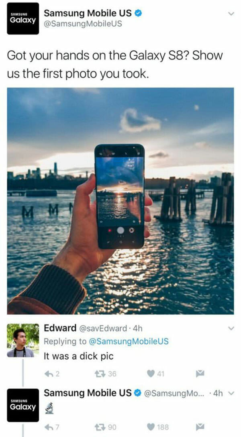Send Edward's tweet via direct message
This screenshot has width=241, height=437.
click(x=200, y=374)
